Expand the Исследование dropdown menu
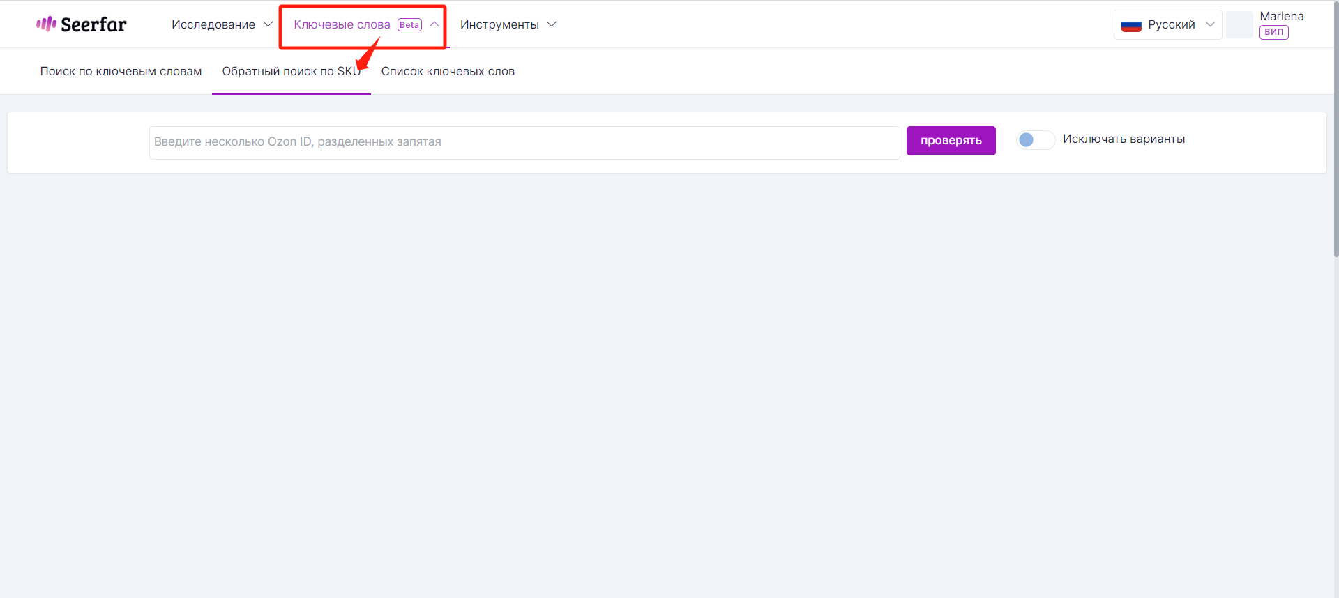 point(222,24)
